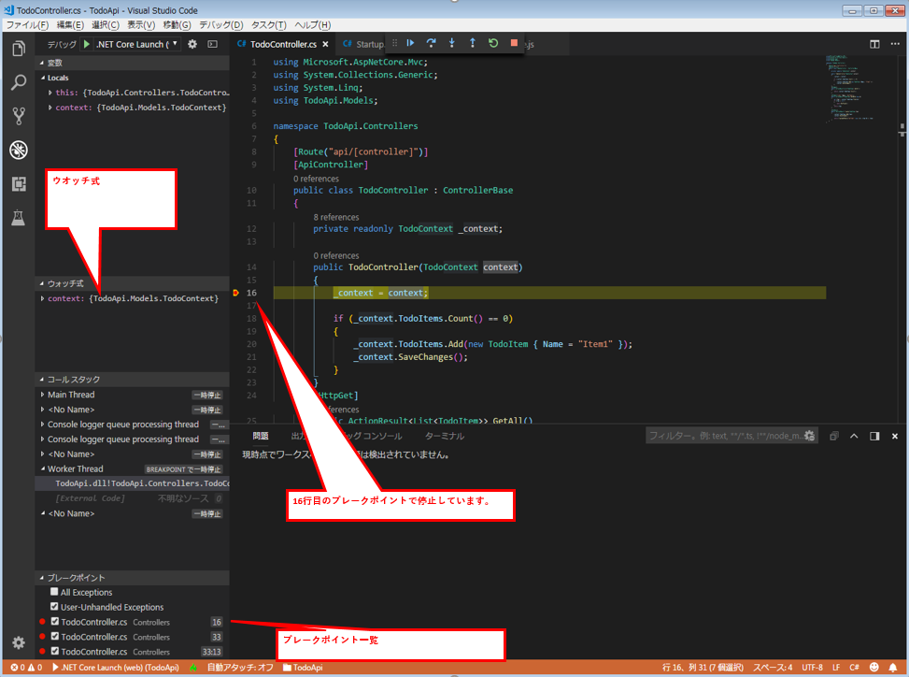Open the Extensions view icon
This screenshot has height=677, width=909.
pos(18,184)
